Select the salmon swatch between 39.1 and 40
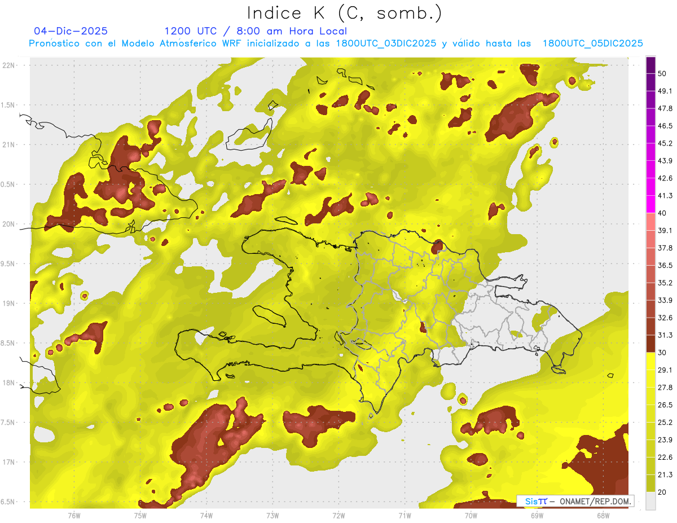 click(651, 222)
